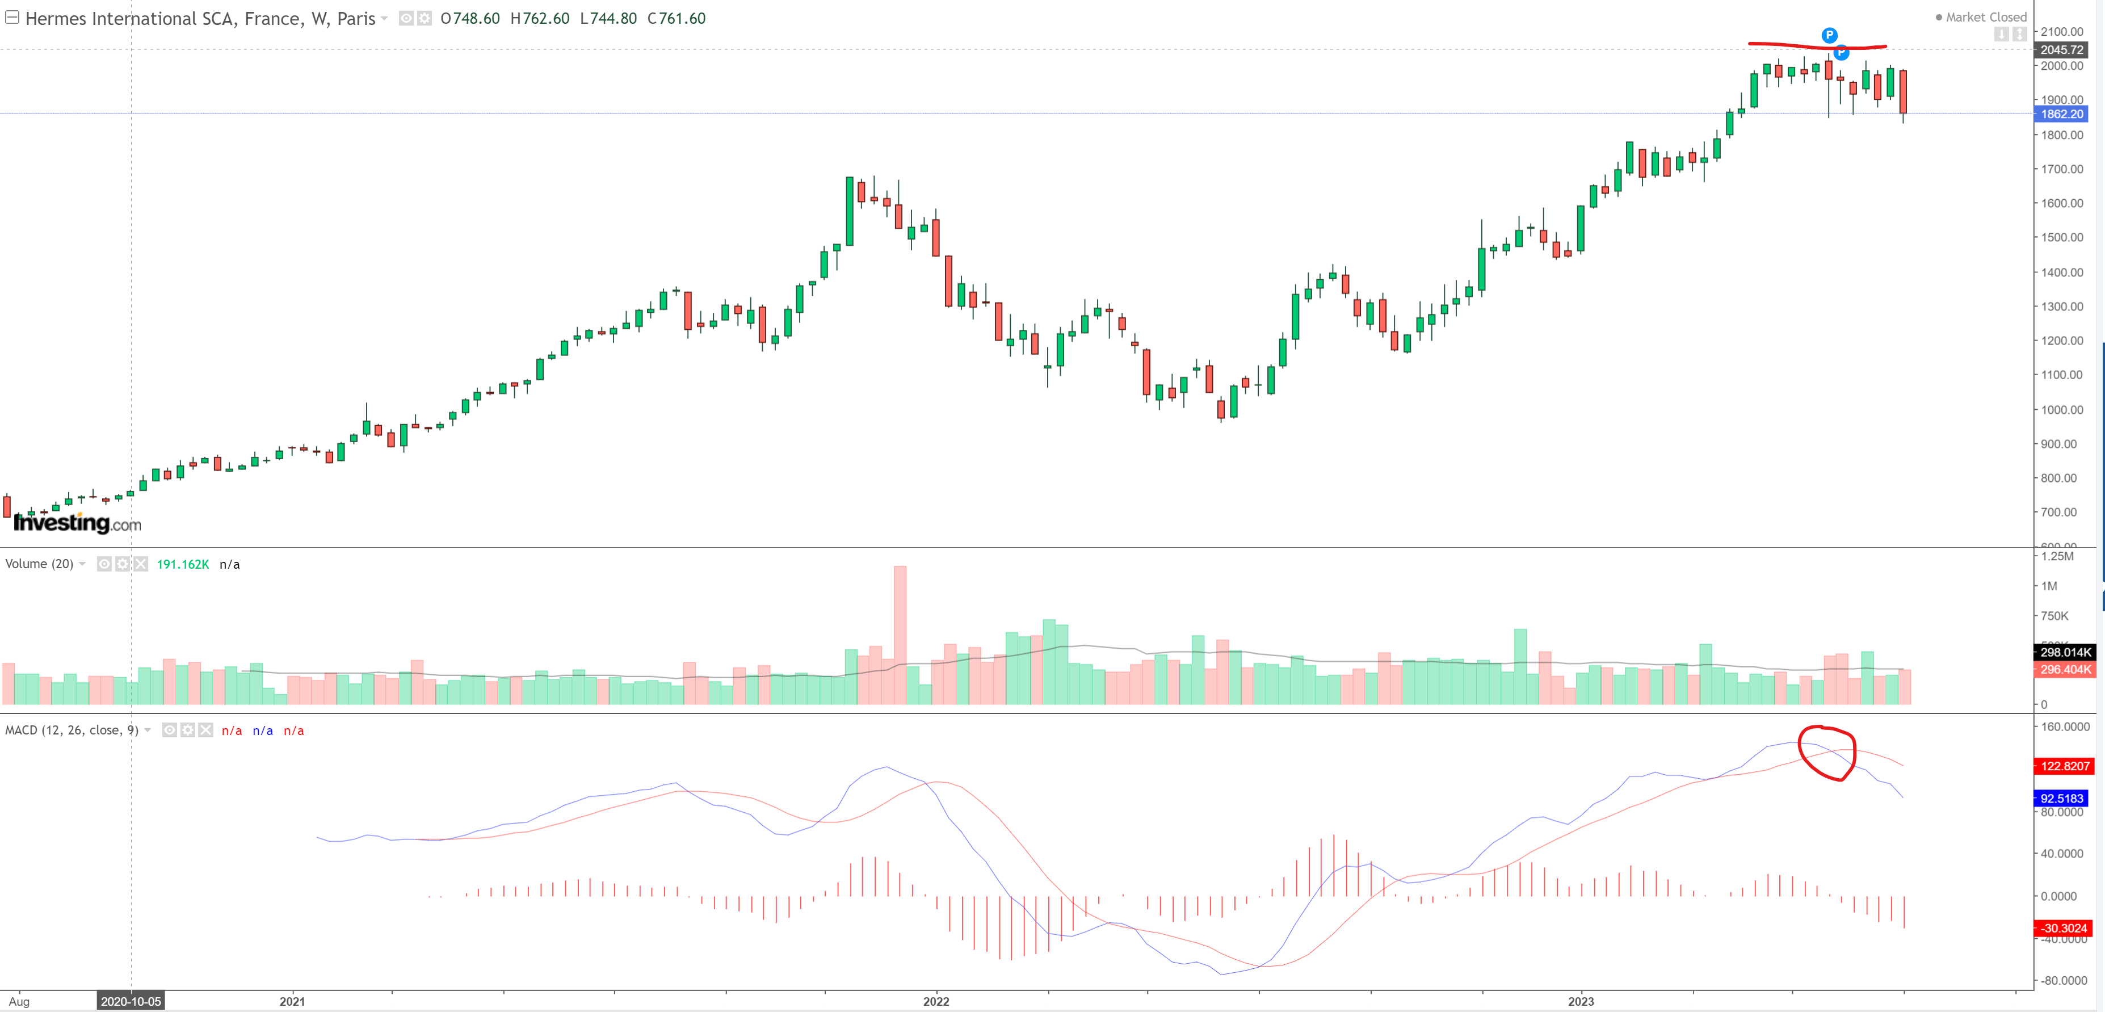The height and width of the screenshot is (1012, 2105).
Task: Click the upper blue P marker
Action: pos(1830,35)
